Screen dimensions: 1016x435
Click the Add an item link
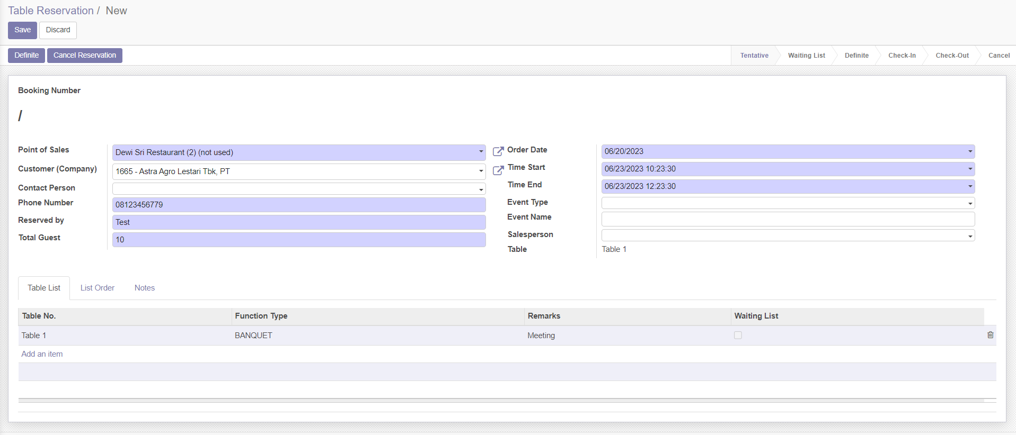click(x=42, y=354)
